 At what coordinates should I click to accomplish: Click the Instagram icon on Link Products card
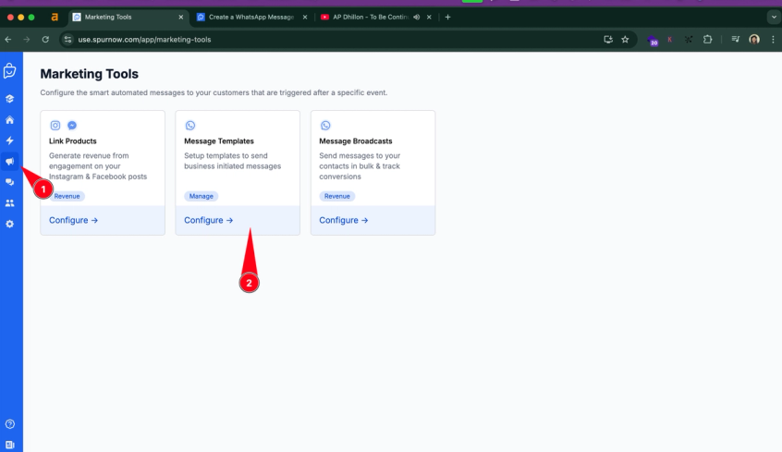tap(55, 125)
